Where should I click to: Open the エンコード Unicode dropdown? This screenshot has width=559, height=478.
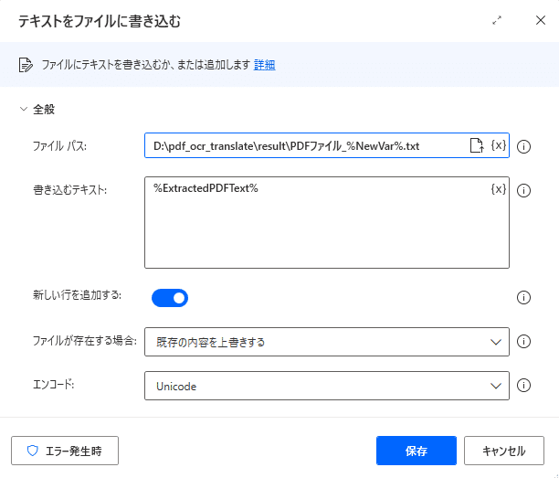327,386
